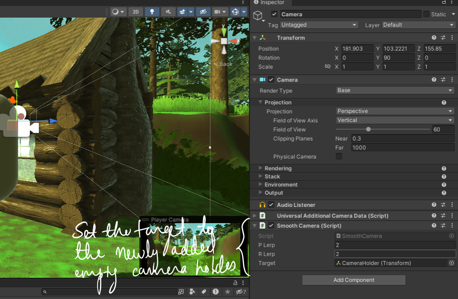Click the Back view label under the gizmo
The height and width of the screenshot is (299, 458).
pos(223,64)
